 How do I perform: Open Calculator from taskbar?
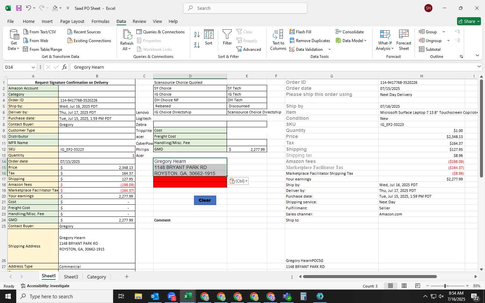pos(303,296)
